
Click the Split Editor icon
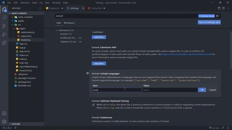pos(223,8)
